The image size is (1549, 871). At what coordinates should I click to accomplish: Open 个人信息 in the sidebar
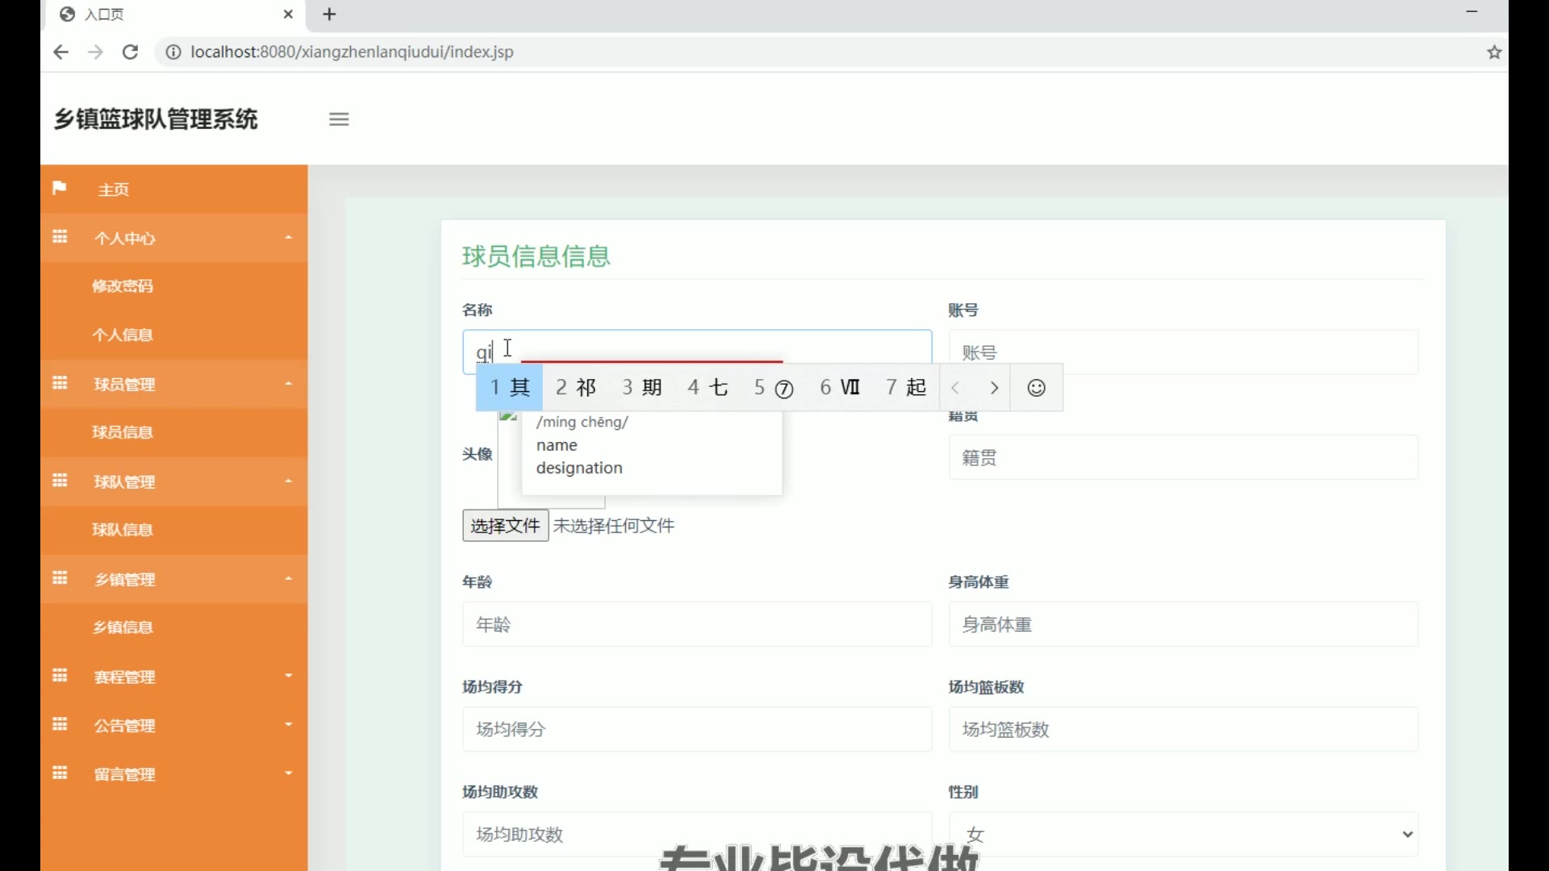point(123,335)
